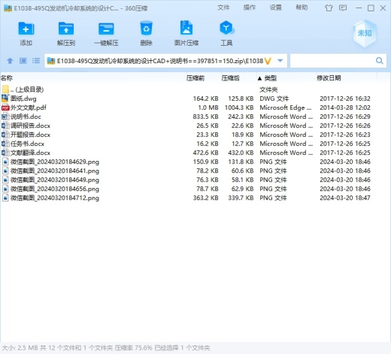Screen dimensions: 391x354
Task: Select the 开题报告.docx file icon
Action: [5, 135]
